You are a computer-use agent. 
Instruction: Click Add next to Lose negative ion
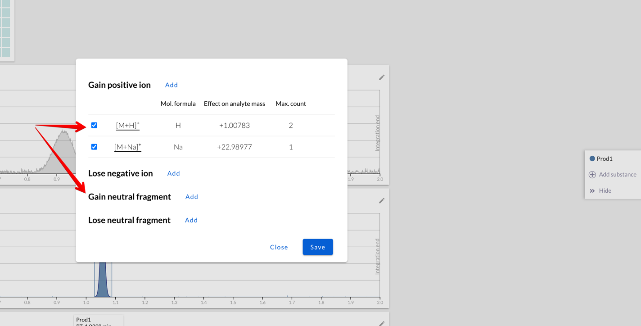click(174, 173)
